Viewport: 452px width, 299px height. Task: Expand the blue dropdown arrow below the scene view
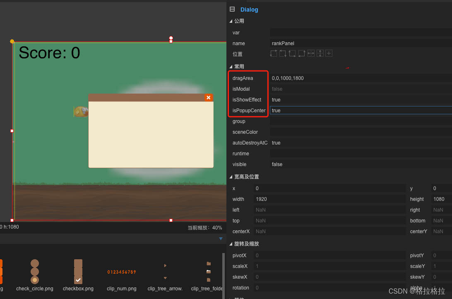point(221,239)
